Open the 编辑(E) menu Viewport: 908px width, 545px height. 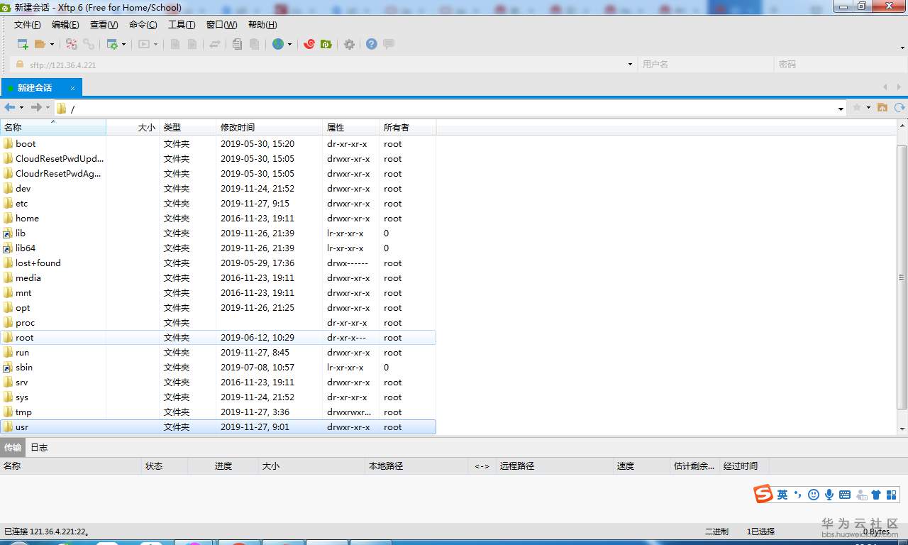point(65,25)
